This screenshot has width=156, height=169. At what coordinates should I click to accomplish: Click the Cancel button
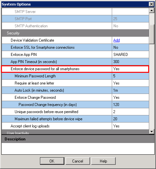(78, 161)
